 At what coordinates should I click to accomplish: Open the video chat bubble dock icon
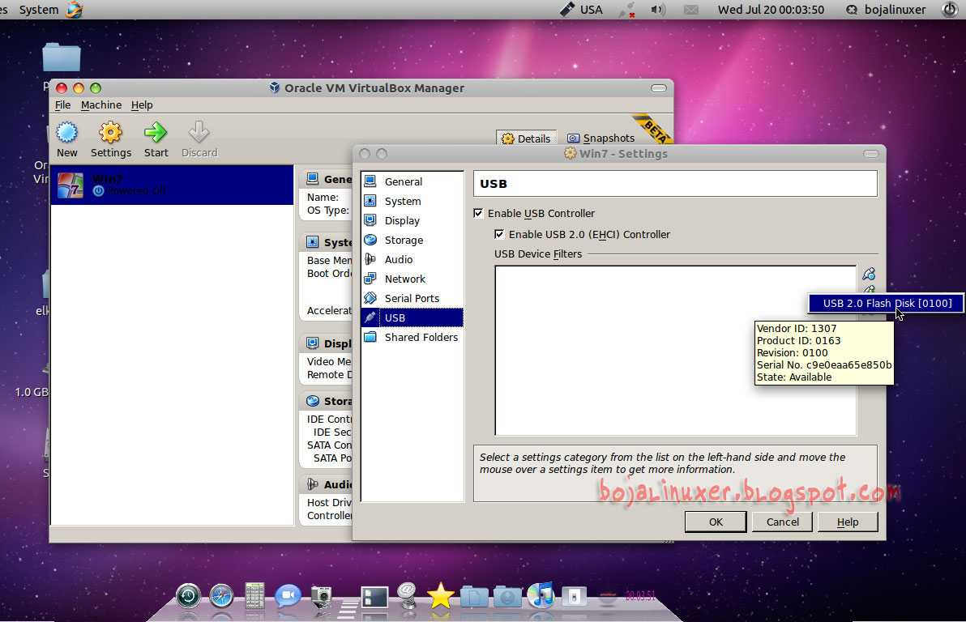287,595
